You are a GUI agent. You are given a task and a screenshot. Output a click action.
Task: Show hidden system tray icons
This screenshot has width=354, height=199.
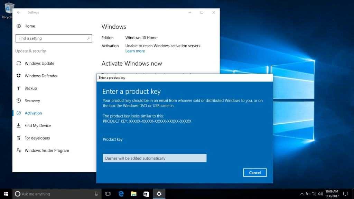pos(302,194)
